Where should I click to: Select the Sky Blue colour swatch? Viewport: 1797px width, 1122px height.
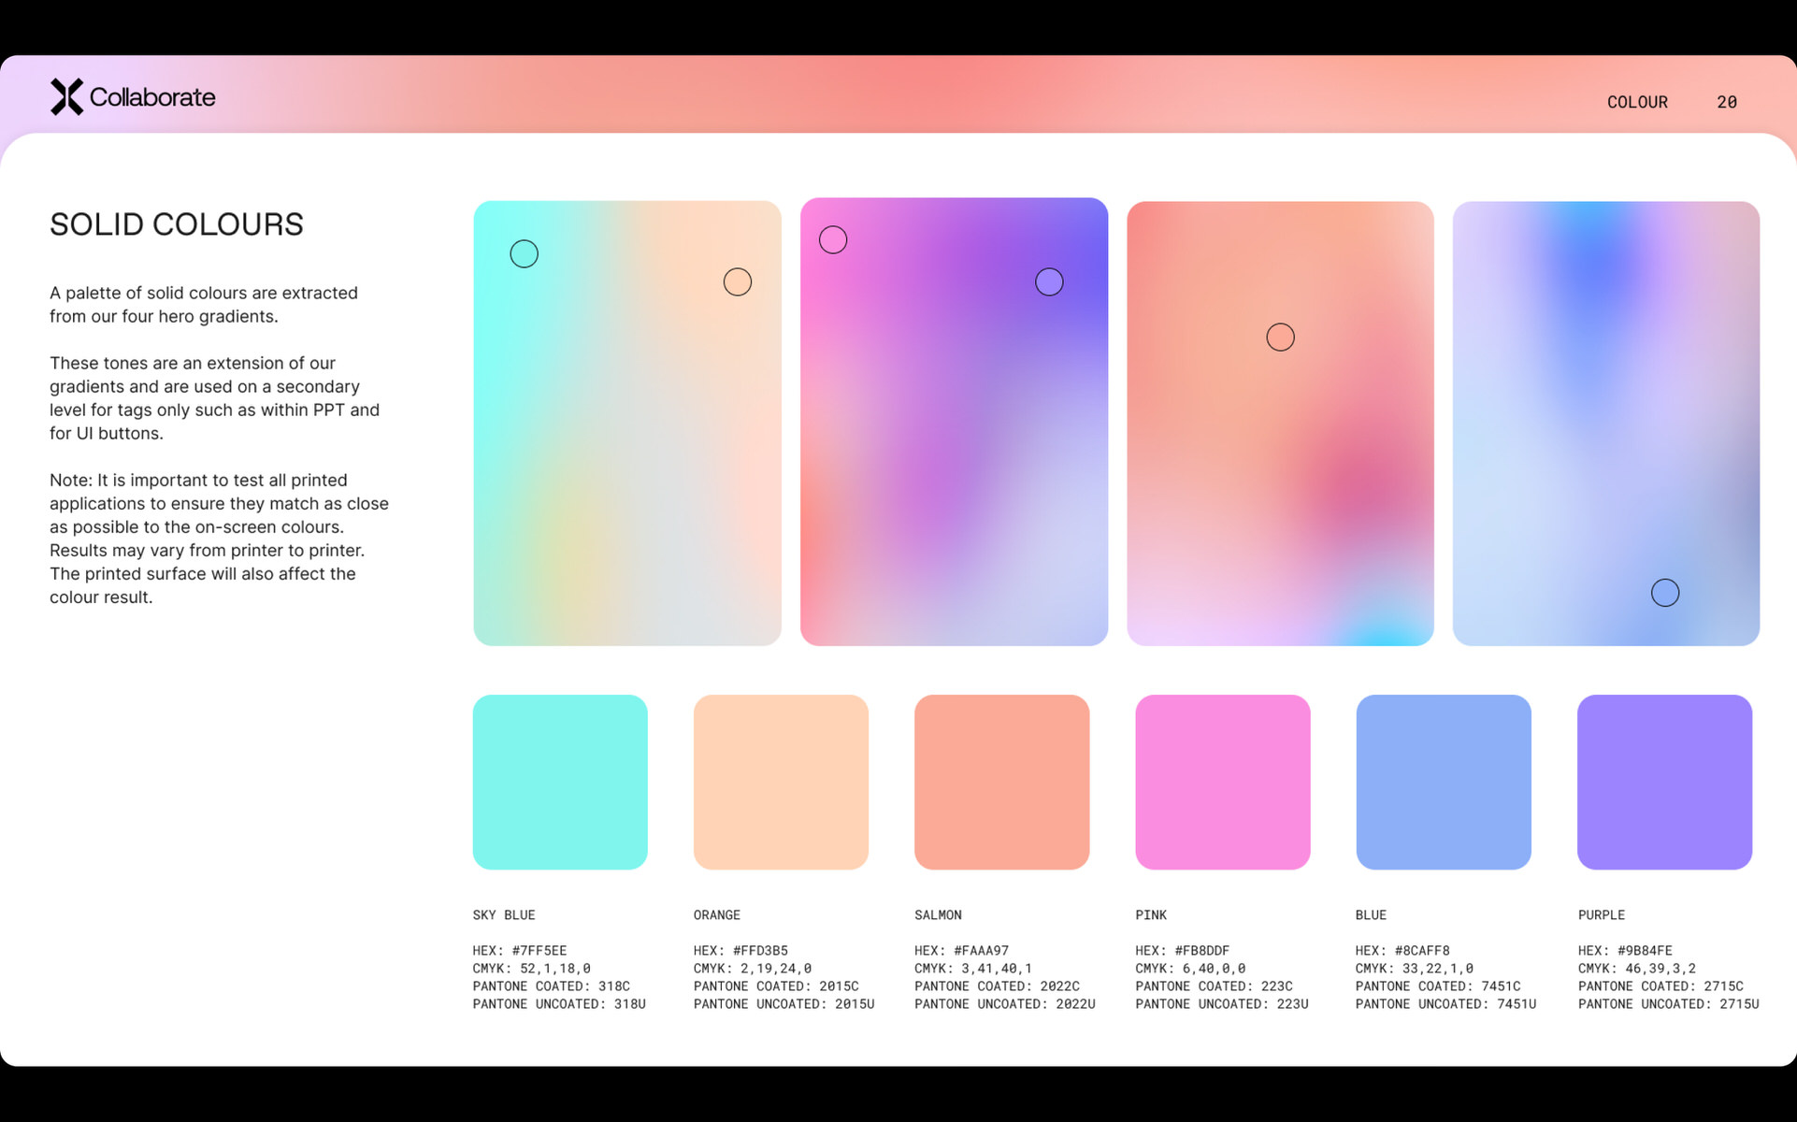click(560, 782)
